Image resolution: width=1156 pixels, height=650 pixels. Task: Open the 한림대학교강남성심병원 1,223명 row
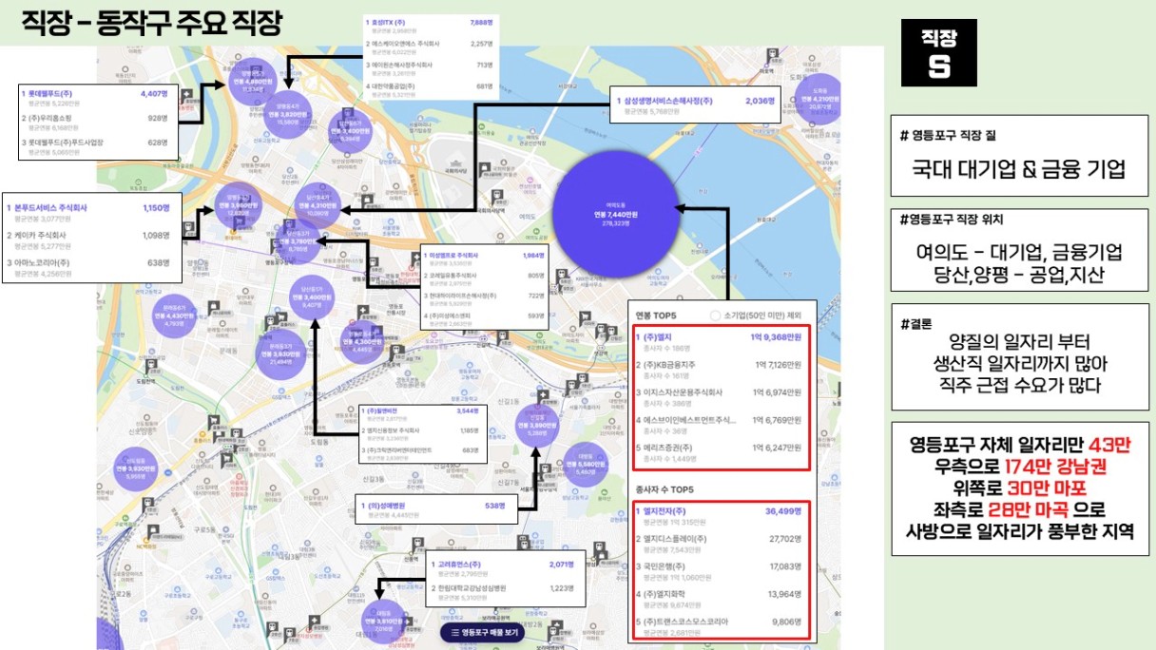click(504, 592)
